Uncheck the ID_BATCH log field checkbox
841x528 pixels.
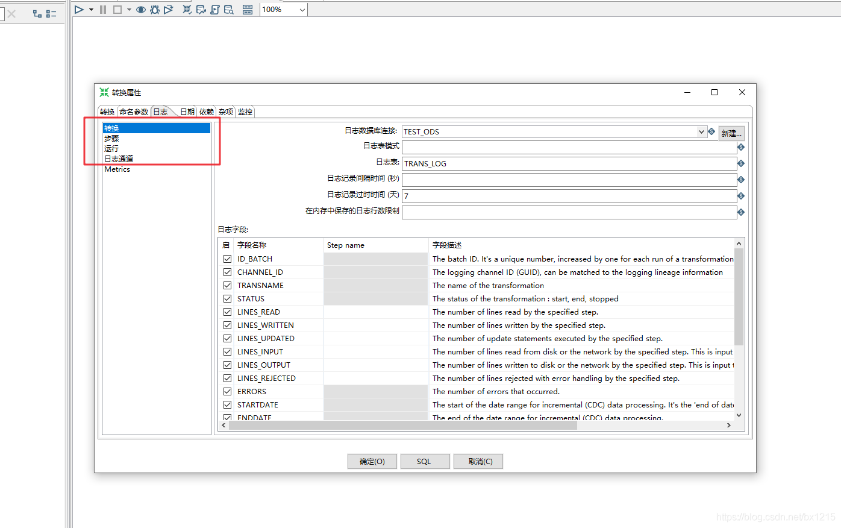pyautogui.click(x=227, y=259)
